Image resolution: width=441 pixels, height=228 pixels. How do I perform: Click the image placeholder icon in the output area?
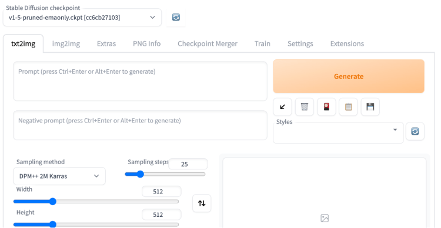coord(325,218)
